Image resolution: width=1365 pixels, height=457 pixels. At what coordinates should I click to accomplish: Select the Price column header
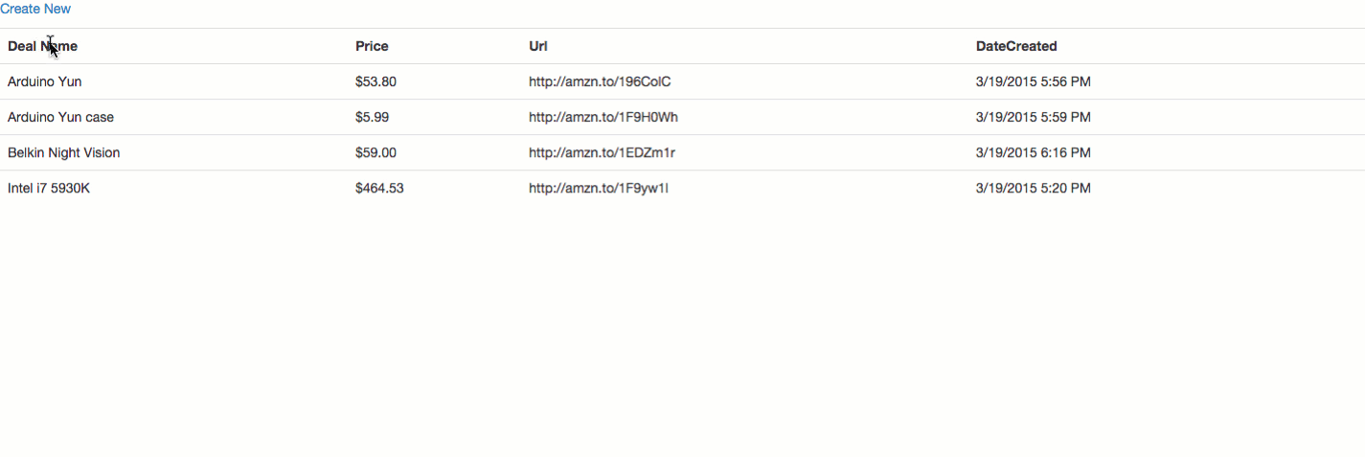point(372,46)
